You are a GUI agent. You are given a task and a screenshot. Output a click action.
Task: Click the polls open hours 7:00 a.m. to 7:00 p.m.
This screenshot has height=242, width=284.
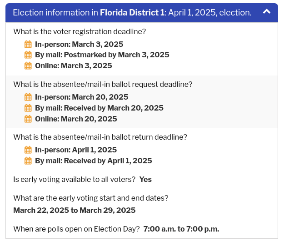coord(181,229)
